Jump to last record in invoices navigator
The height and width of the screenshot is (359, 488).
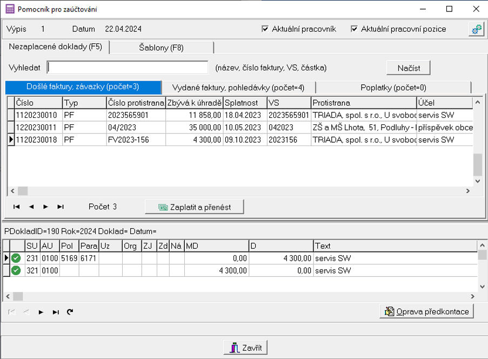pyautogui.click(x=61, y=207)
